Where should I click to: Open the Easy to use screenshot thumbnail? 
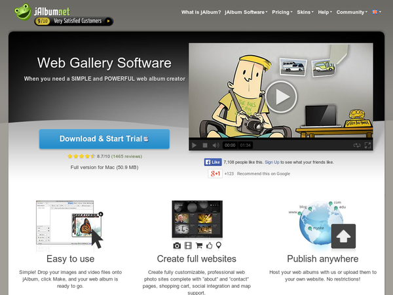click(x=69, y=223)
